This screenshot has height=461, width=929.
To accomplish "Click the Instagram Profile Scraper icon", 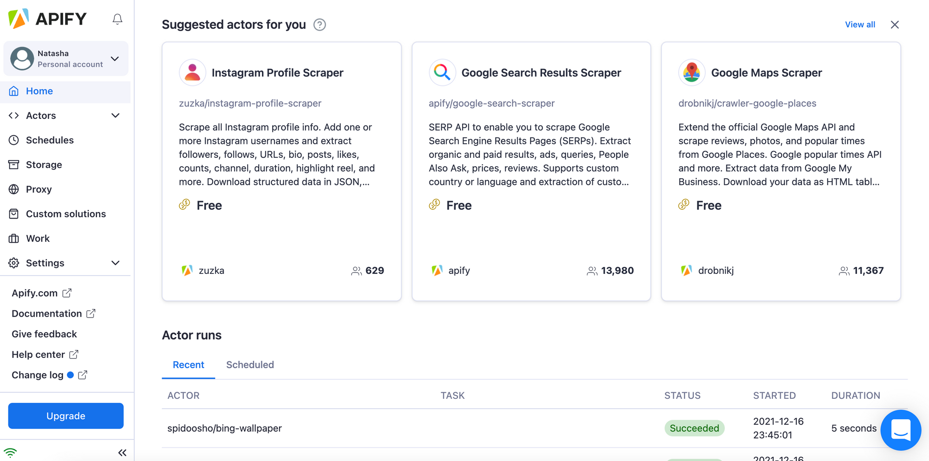I will [x=192, y=72].
